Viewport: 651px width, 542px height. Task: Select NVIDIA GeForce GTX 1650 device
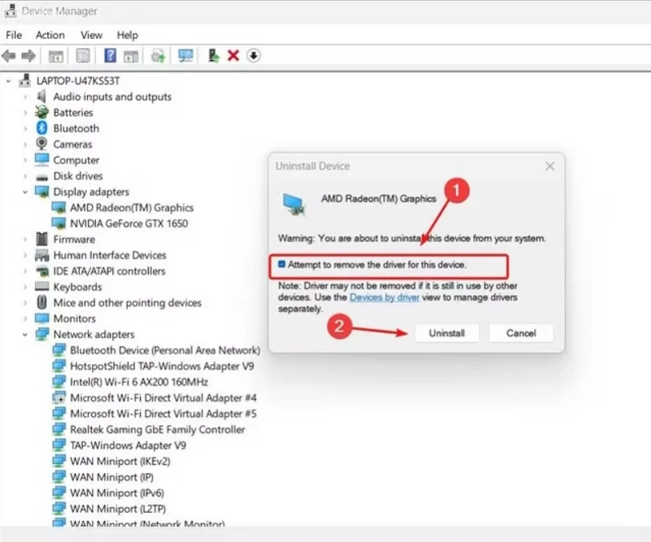129,223
